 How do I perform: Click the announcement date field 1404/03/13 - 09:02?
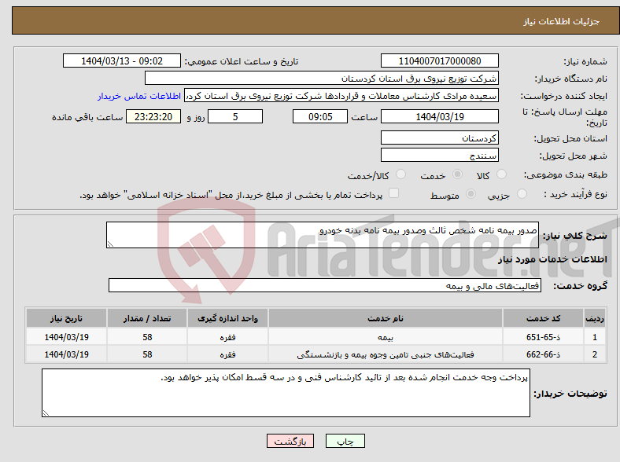(x=122, y=60)
